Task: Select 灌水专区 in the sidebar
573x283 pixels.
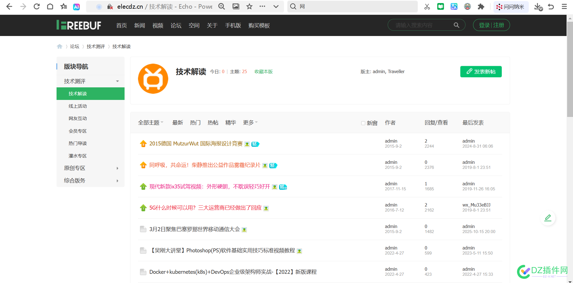Action: (78, 156)
